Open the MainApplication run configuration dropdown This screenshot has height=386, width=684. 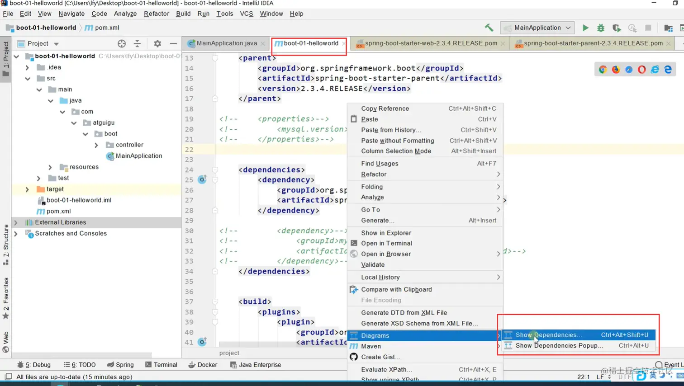pyautogui.click(x=537, y=28)
